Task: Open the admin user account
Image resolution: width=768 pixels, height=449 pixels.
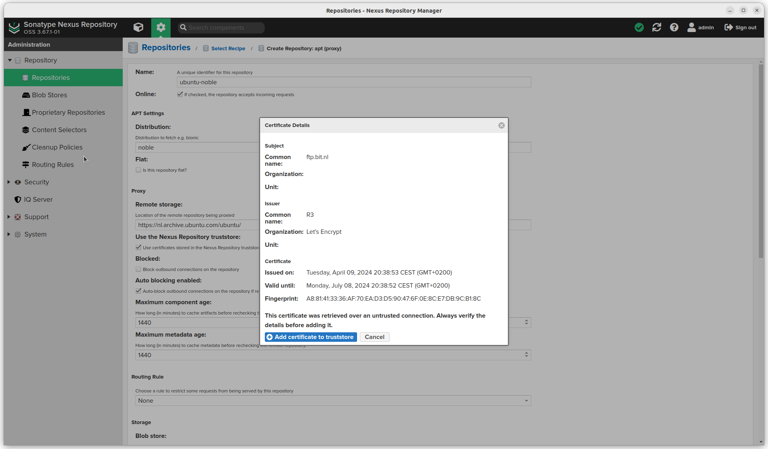Action: (x=700, y=27)
